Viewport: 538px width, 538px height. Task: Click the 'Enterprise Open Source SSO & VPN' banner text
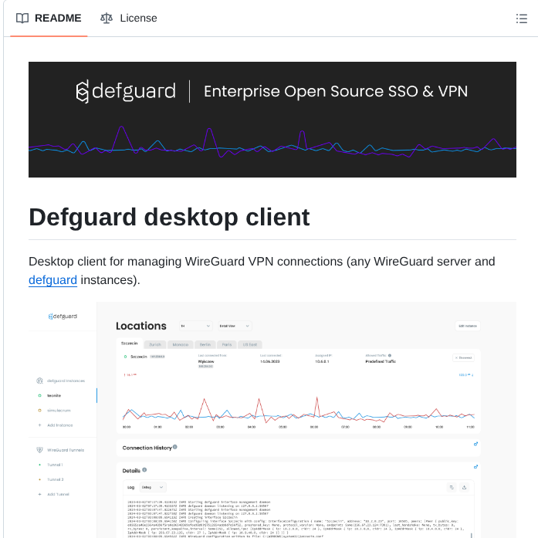click(x=336, y=92)
